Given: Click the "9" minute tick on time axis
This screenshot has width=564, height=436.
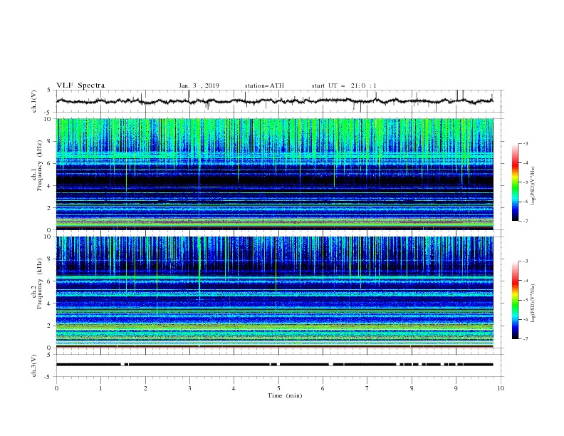Looking at the screenshot, I should coord(456,388).
